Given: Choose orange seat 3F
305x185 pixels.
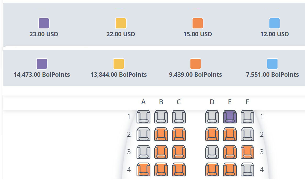Looking at the screenshot, I should click(x=247, y=152).
